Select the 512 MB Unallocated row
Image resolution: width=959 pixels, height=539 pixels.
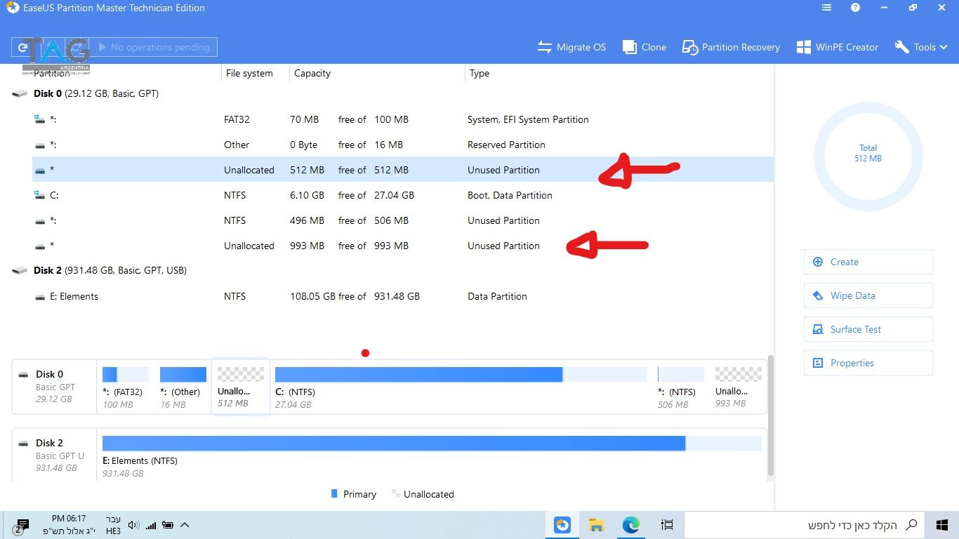click(x=403, y=170)
